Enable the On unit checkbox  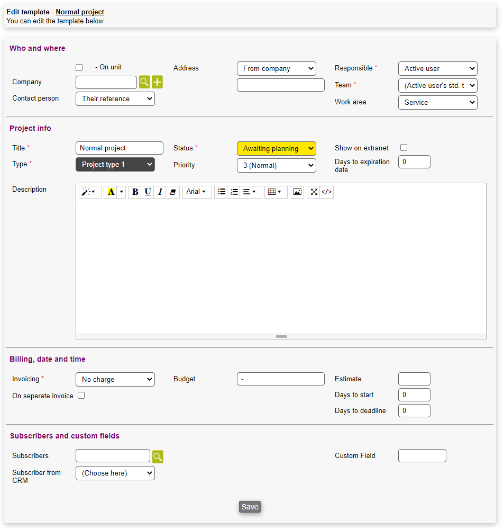click(79, 68)
